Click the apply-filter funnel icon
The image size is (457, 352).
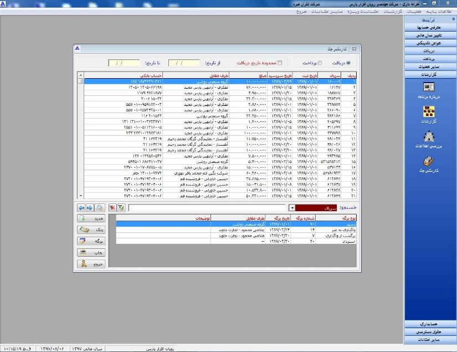point(121,208)
